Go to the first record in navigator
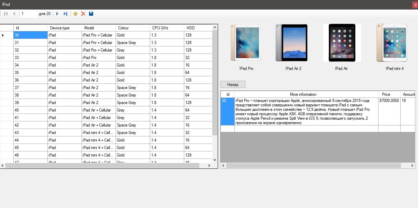The height and width of the screenshot is (208, 418). 6,14
